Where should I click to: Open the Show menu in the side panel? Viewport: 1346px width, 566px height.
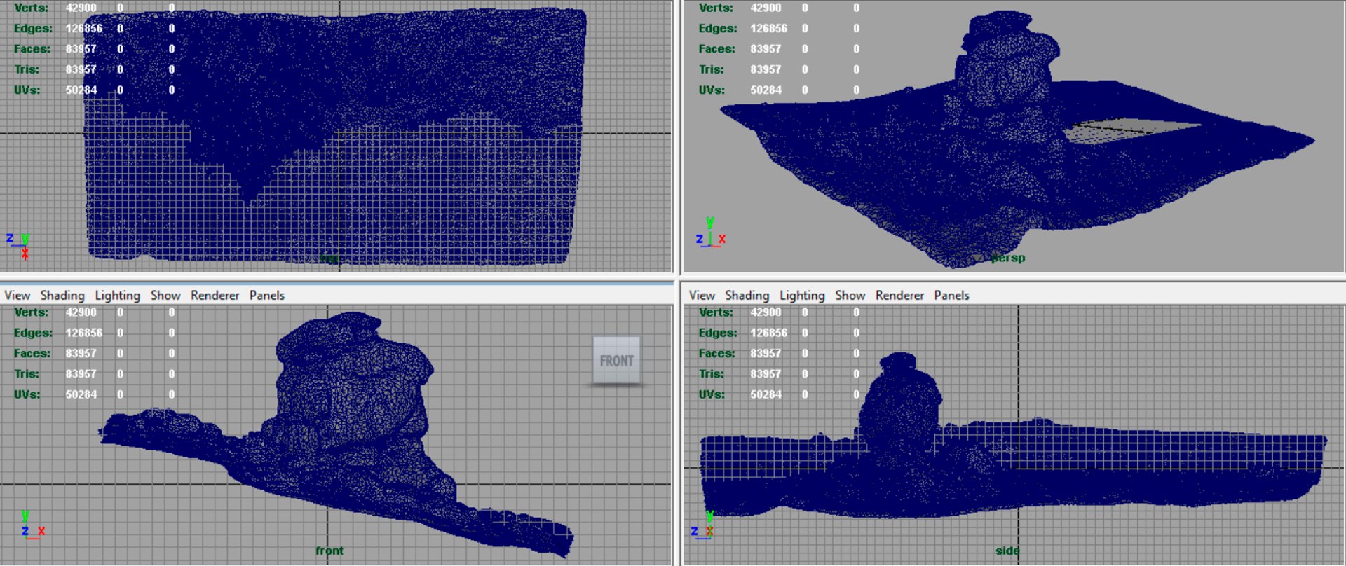[x=850, y=296]
